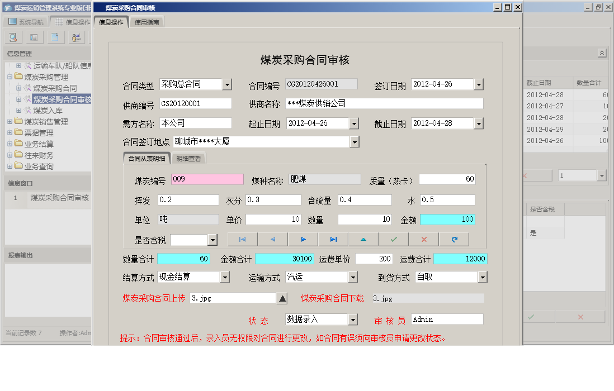614x391 pixels.
Task: Open the 结算方式 dropdown
Action: (x=226, y=276)
